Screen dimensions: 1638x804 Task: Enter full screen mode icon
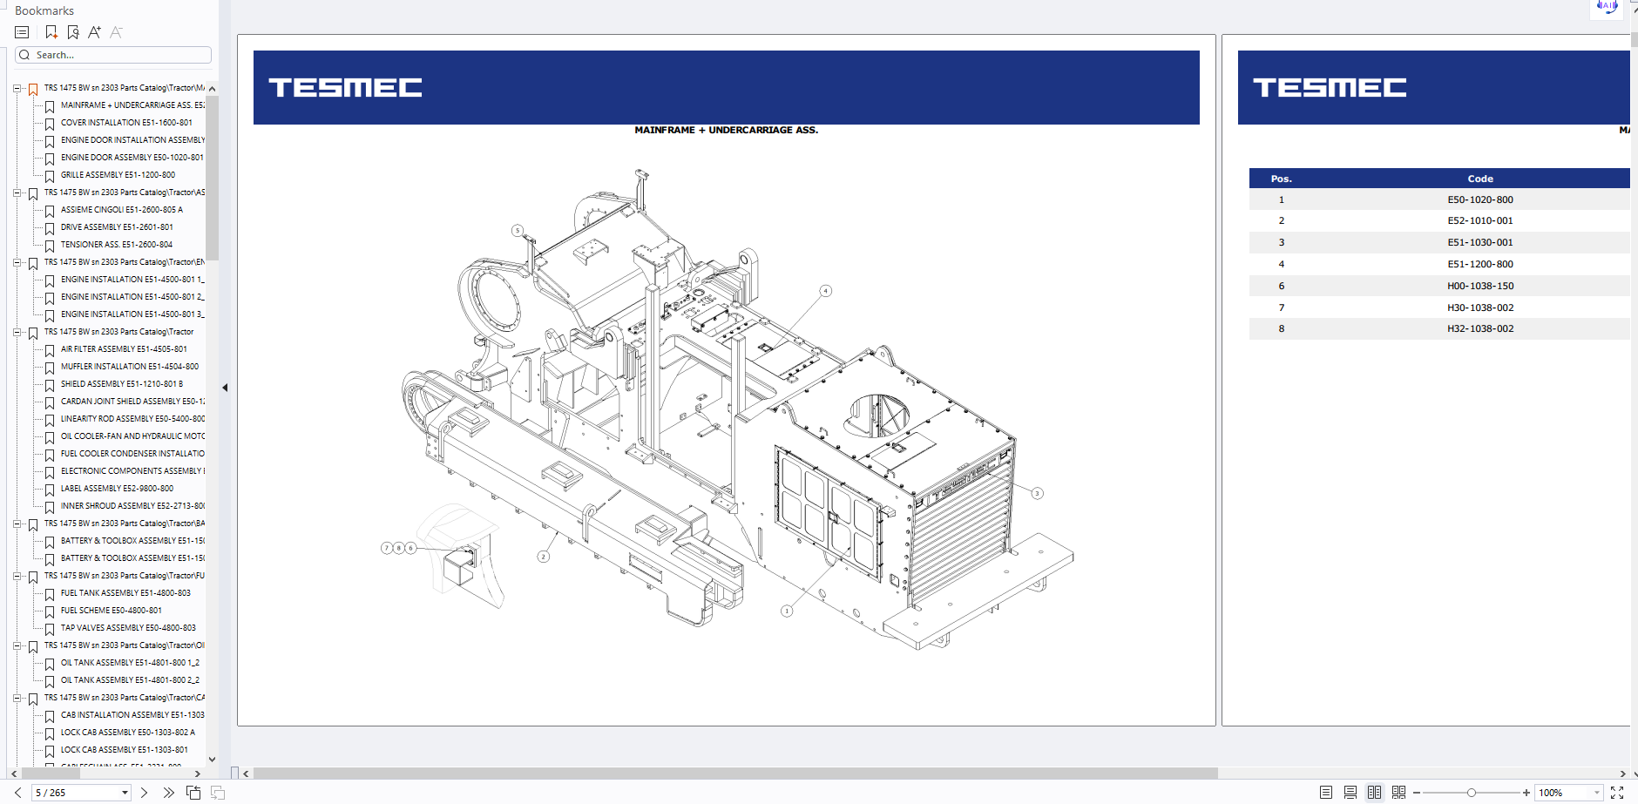(x=1617, y=793)
